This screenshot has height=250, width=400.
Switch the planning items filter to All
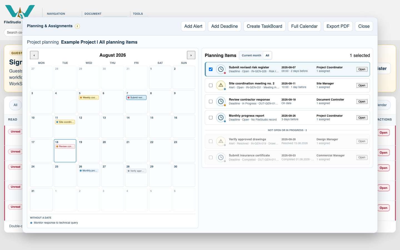click(267, 56)
